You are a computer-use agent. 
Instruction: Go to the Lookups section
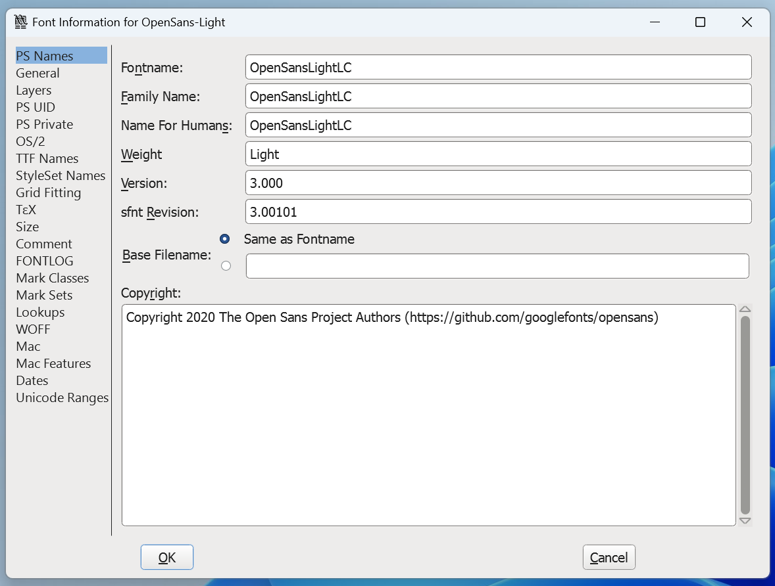[x=40, y=312]
